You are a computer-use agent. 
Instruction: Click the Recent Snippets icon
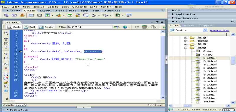coord(6,86)
